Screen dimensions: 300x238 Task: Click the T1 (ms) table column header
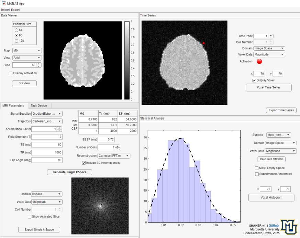(x=108, y=114)
